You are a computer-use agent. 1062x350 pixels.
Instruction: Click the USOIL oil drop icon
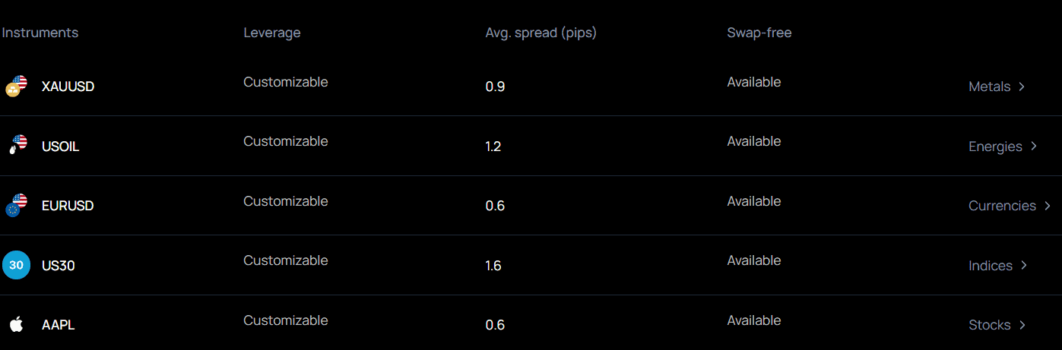pos(16,146)
